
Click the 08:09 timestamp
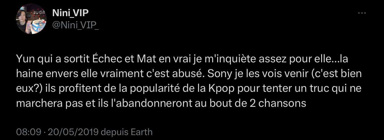(28, 132)
